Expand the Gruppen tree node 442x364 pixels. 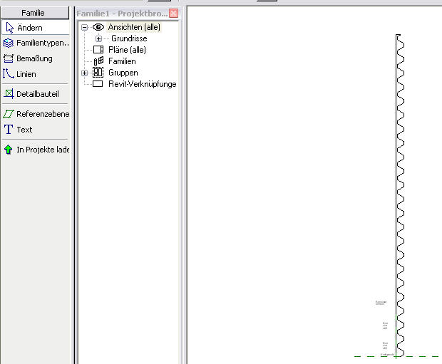(x=84, y=73)
